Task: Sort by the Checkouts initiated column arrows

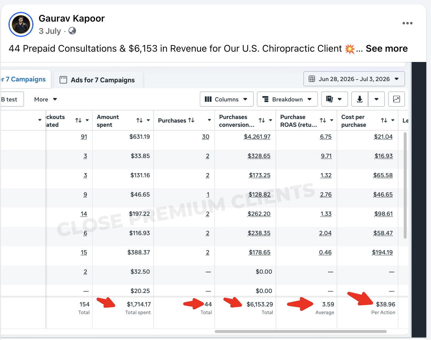Action: coord(79,120)
